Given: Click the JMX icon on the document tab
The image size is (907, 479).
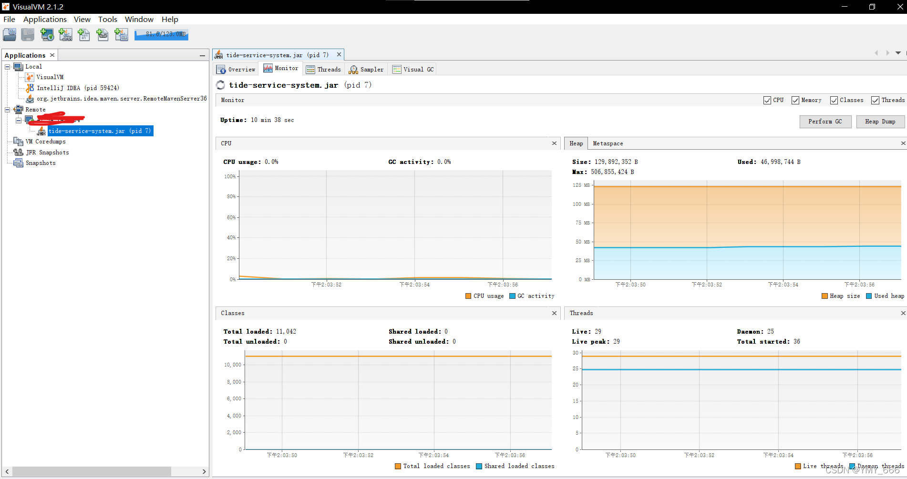Looking at the screenshot, I should coord(219,55).
